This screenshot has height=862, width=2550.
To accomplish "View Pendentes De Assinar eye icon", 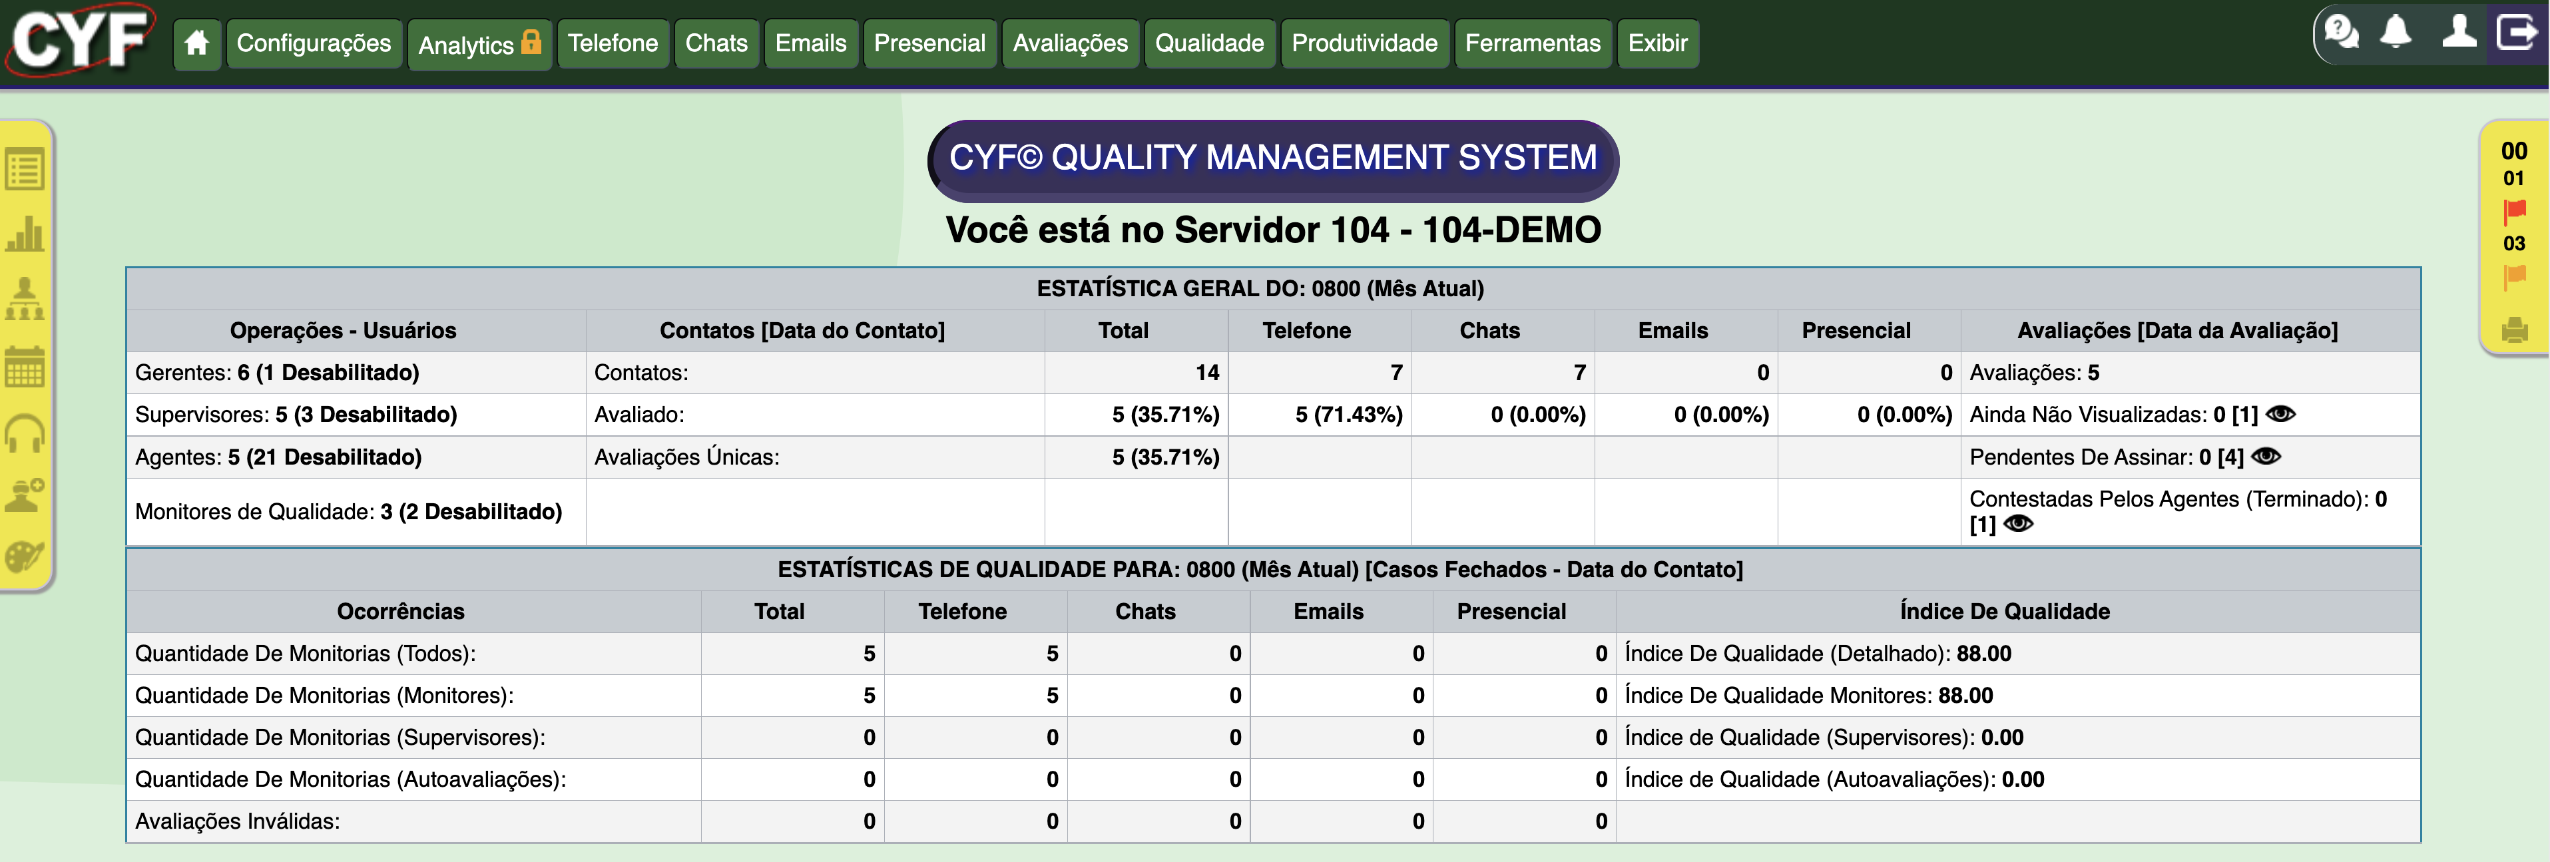I will (x=2266, y=456).
